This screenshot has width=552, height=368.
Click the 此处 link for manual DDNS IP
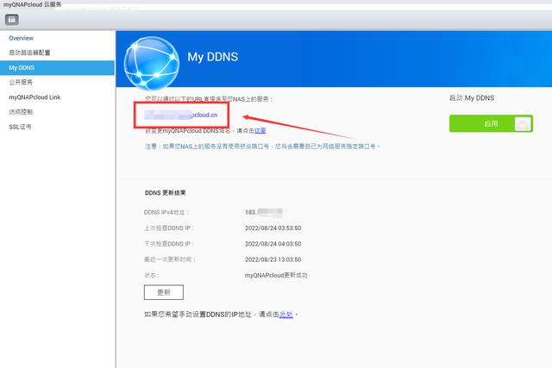click(x=285, y=315)
